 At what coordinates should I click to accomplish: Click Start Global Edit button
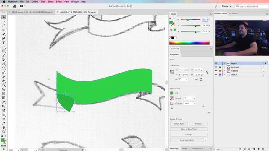pyautogui.click(x=187, y=140)
